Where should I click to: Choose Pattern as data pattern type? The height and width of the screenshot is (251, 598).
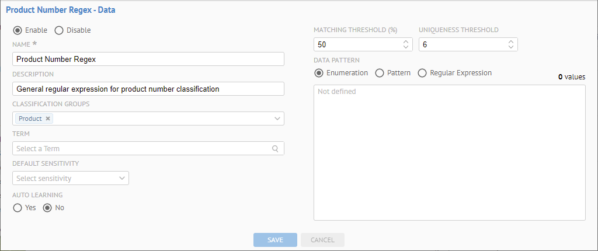tap(380, 73)
